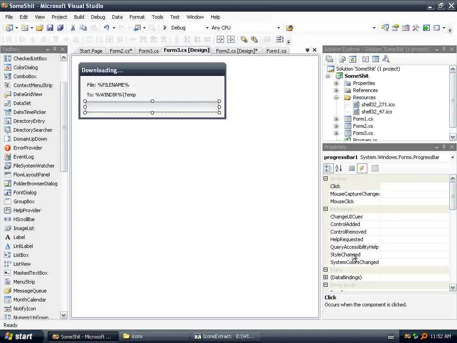Image resolution: width=457 pixels, height=343 pixels.
Task: Collapse the Behavior category in Properties
Action: (325, 209)
